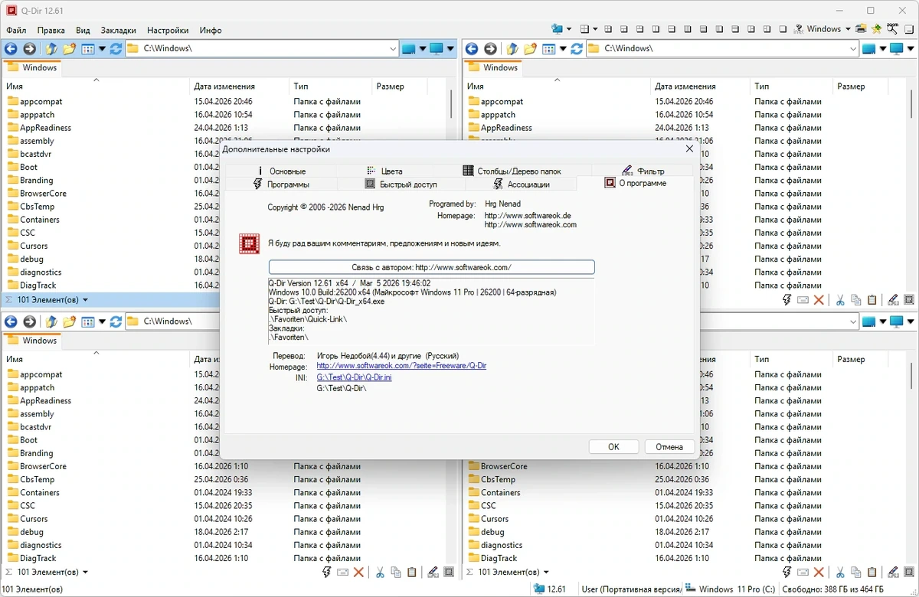The height and width of the screenshot is (597, 919).
Task: Refresh the bottom-left pane
Action: coord(116,321)
